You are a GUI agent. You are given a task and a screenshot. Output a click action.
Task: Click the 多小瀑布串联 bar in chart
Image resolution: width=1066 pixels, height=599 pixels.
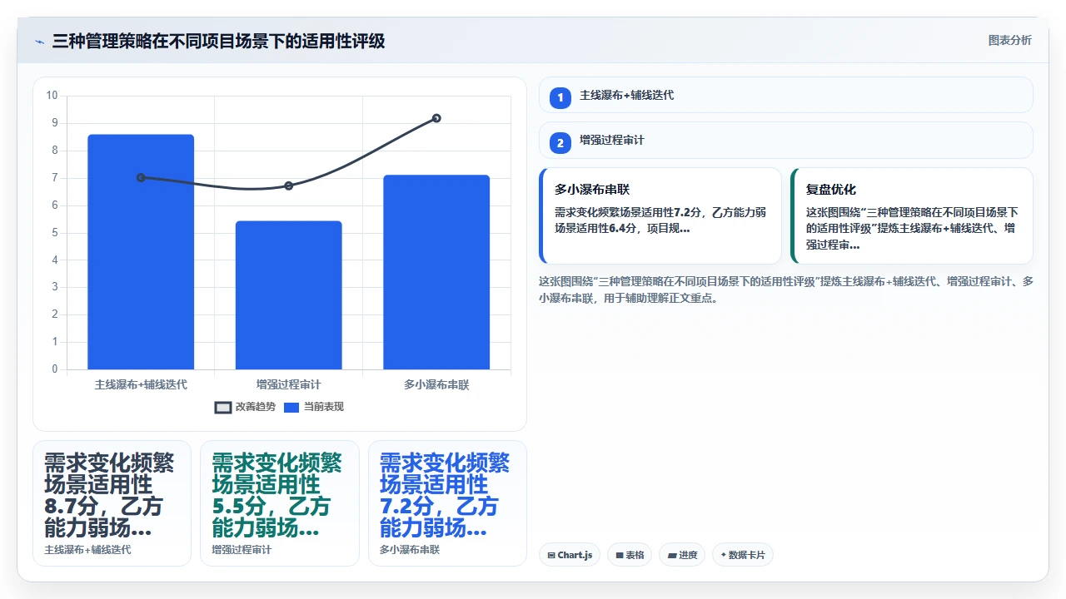coord(436,272)
